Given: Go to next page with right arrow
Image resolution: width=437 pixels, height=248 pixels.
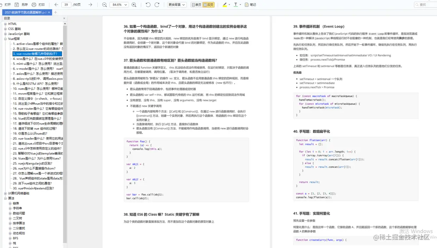Looking at the screenshot, I should click(x=90, y=5).
